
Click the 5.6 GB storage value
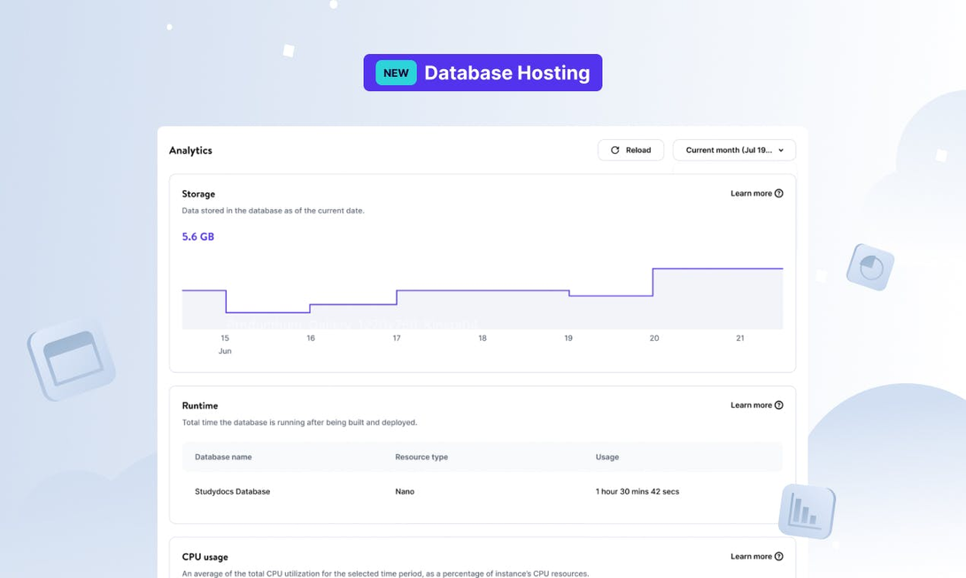[x=197, y=236]
